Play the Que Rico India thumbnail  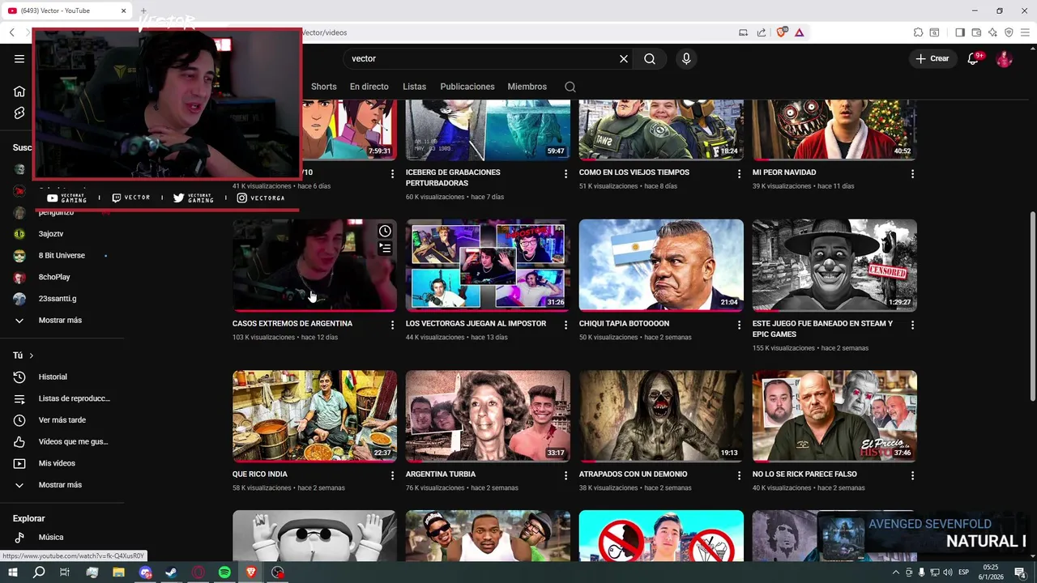tap(314, 416)
